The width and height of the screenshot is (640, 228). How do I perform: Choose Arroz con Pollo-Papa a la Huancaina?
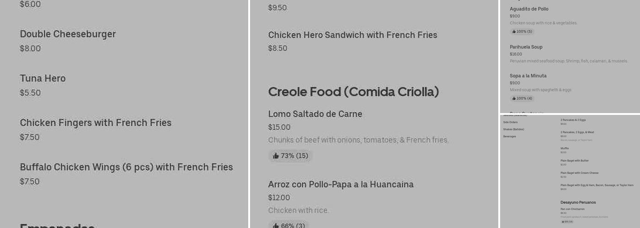pos(341,184)
